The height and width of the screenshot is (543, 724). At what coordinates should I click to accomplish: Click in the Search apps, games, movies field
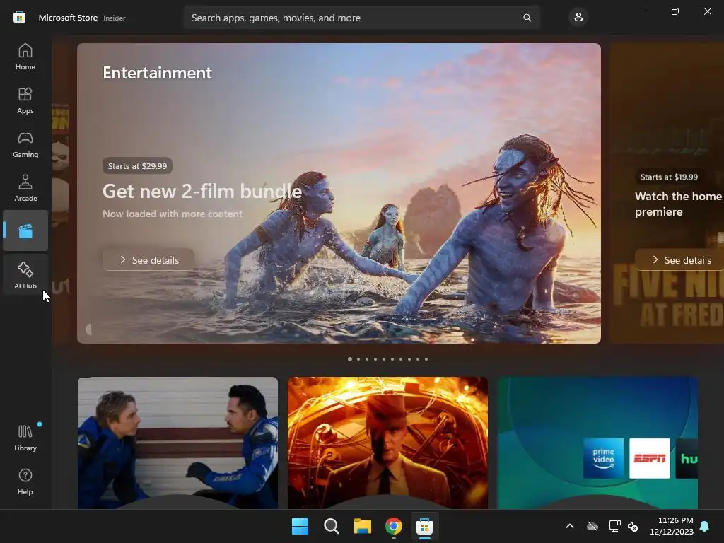tap(362, 18)
